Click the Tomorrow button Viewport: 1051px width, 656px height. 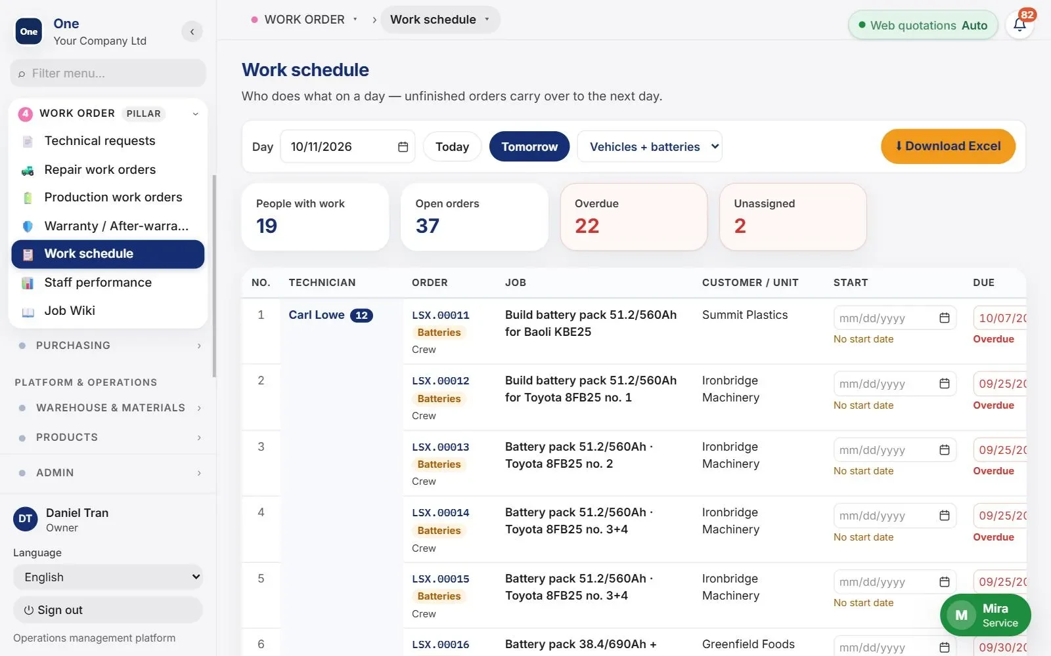tap(529, 147)
